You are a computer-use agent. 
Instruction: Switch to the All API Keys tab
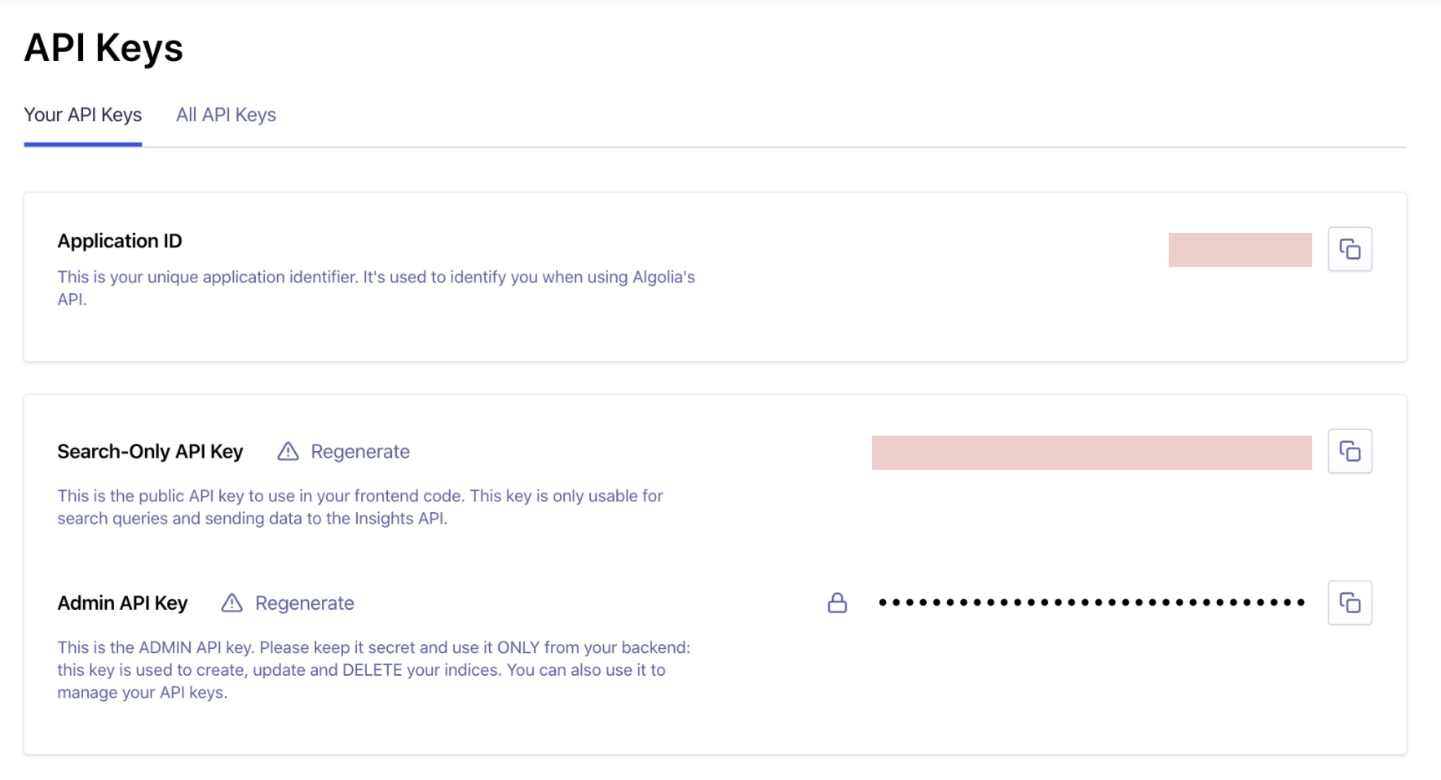point(226,115)
